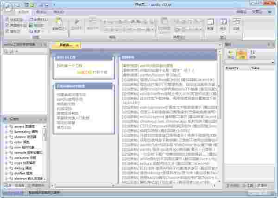Viewport: 278px width, 198px height.
Task: Click the first view icon in properties panel
Action: point(231,54)
